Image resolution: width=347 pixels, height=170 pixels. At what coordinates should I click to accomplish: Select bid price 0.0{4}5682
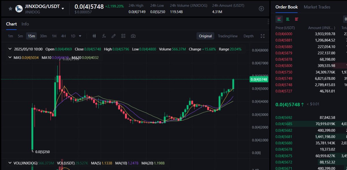click(x=284, y=130)
